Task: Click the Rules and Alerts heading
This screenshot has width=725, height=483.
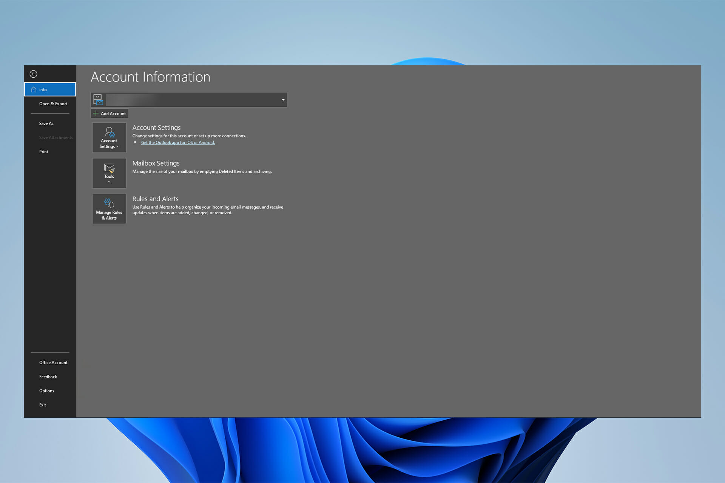Action: click(x=155, y=199)
